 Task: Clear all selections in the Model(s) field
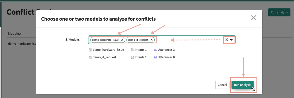226,40
